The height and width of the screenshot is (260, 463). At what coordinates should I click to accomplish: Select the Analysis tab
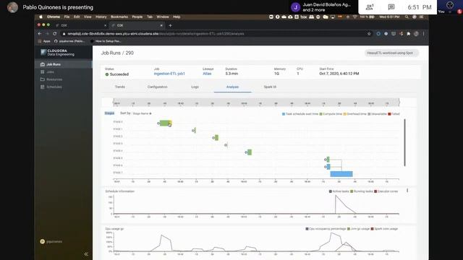[x=232, y=87]
